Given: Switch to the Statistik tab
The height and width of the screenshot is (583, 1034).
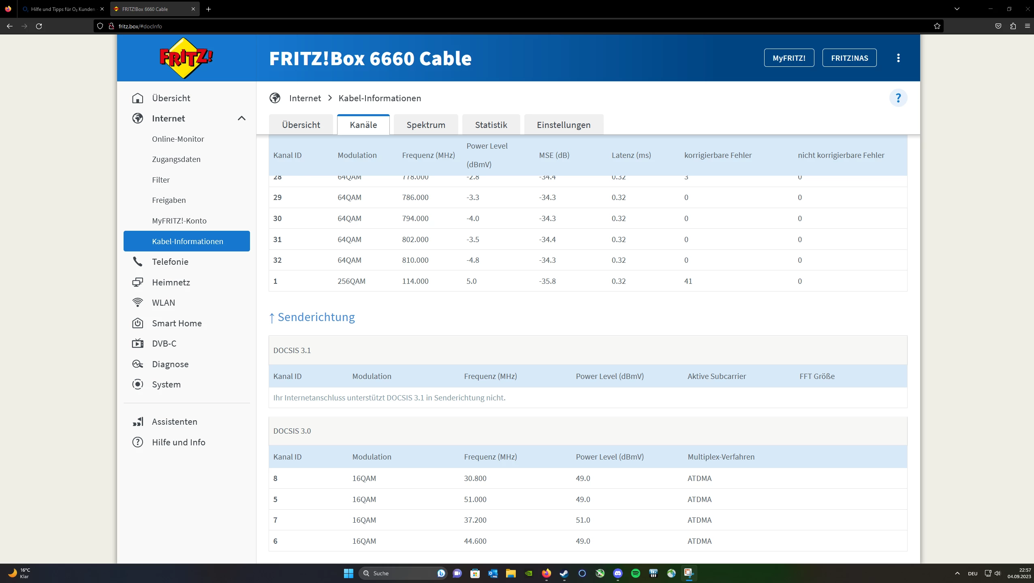Looking at the screenshot, I should pyautogui.click(x=491, y=125).
